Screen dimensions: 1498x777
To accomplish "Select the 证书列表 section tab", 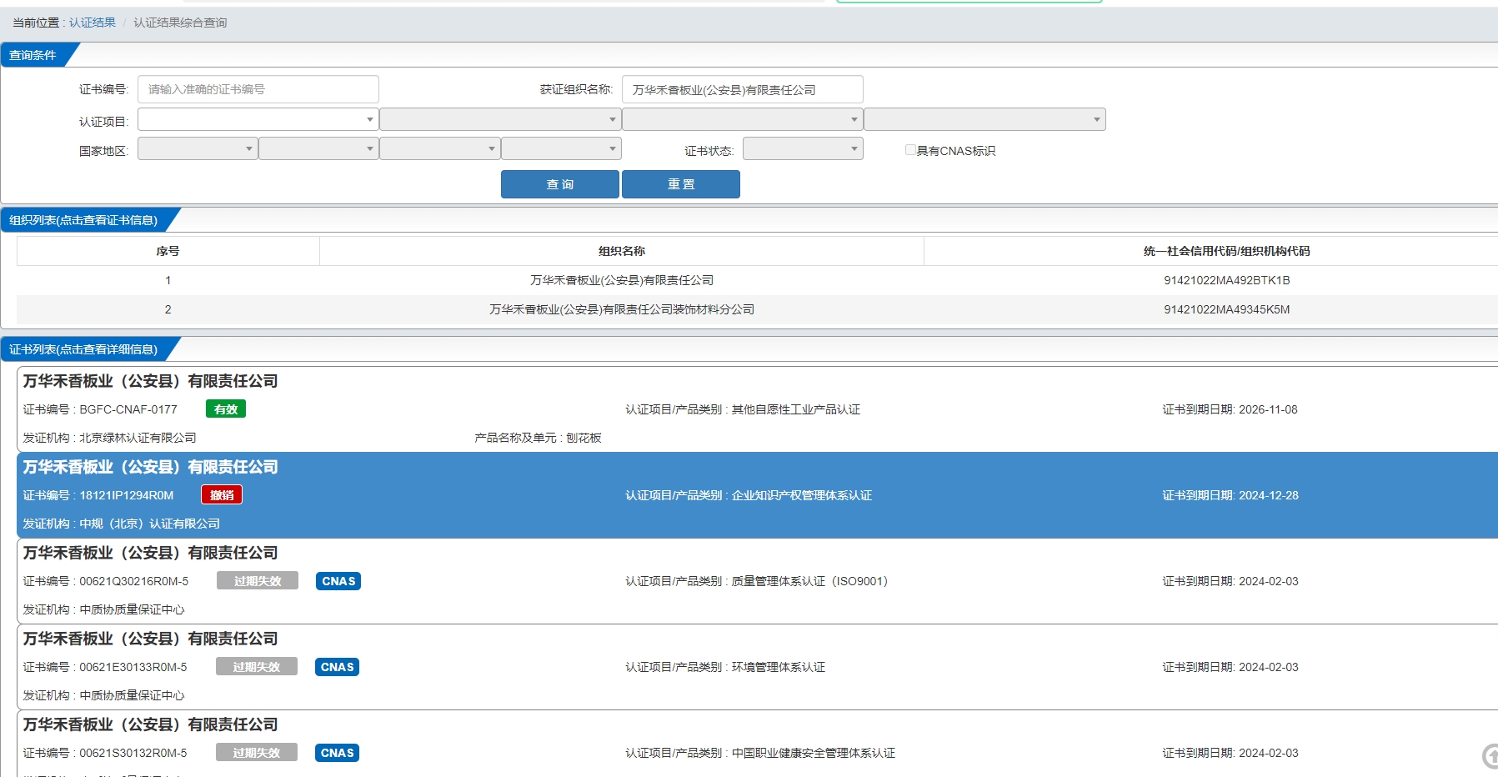I will coord(83,349).
